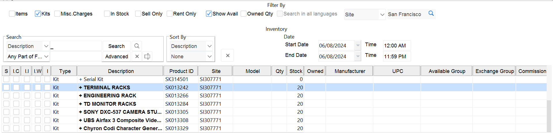The width and height of the screenshot is (553, 133).
Task: Click the magnifier icon next to Search button
Action: [137, 46]
